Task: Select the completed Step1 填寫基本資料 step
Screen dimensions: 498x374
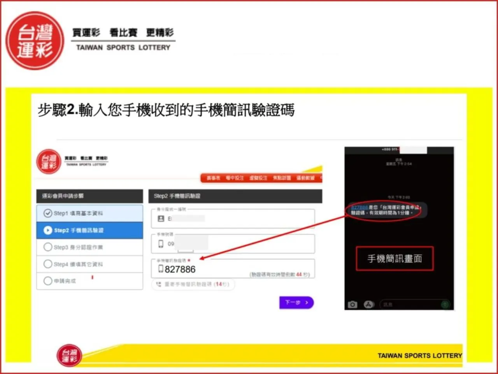Action: click(89, 213)
